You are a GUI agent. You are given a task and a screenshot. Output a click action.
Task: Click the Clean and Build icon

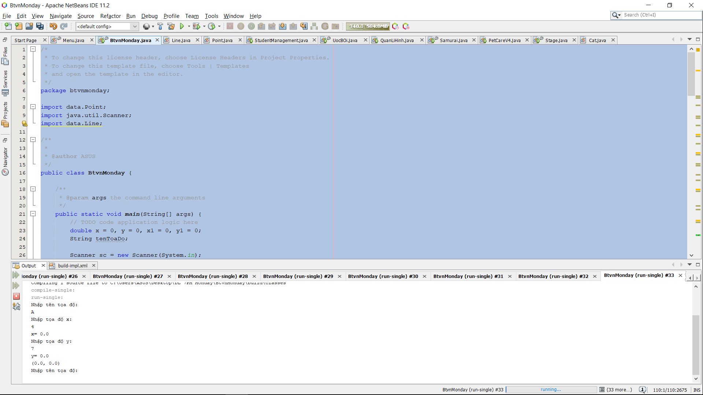point(171,26)
